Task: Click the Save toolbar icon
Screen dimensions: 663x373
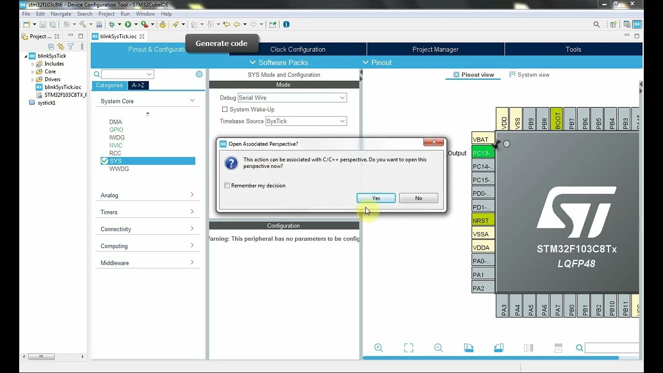Action: click(x=43, y=24)
